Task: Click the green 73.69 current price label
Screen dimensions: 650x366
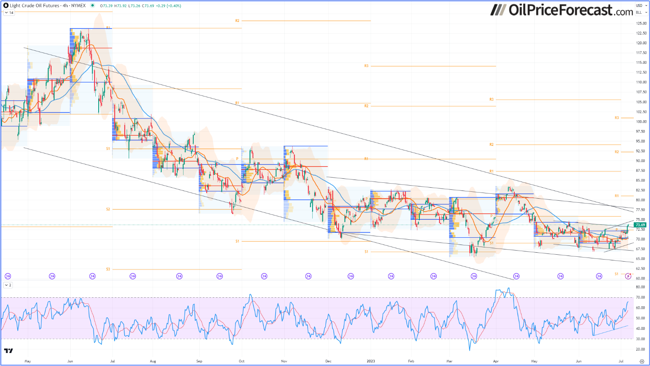Action: point(640,225)
